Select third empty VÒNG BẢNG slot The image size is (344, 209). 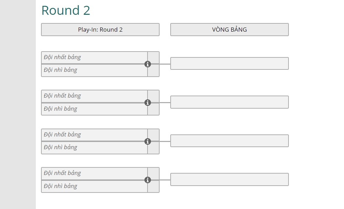click(x=229, y=141)
